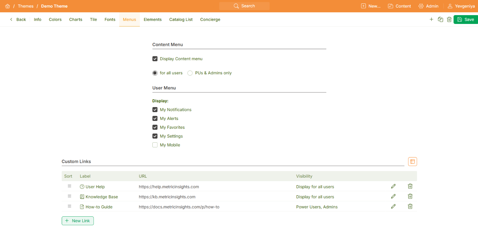This screenshot has height=228, width=478.
Task: Click the duplicate theme icon
Action: [441, 20]
